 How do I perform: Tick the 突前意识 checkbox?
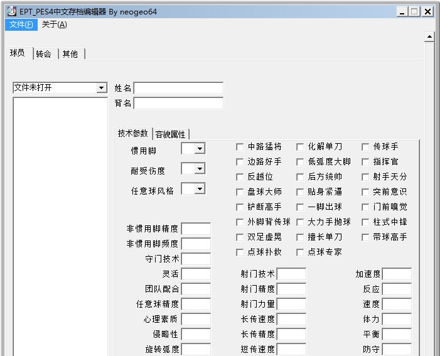[365, 192]
